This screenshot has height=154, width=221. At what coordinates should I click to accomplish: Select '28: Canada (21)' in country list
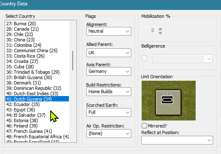pyautogui.click(x=37, y=29)
